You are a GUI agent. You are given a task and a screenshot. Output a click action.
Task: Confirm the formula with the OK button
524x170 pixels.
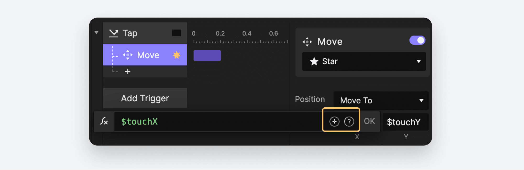point(370,121)
